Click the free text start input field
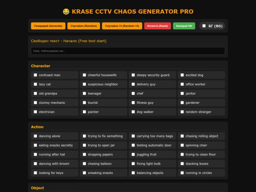 tap(128, 51)
